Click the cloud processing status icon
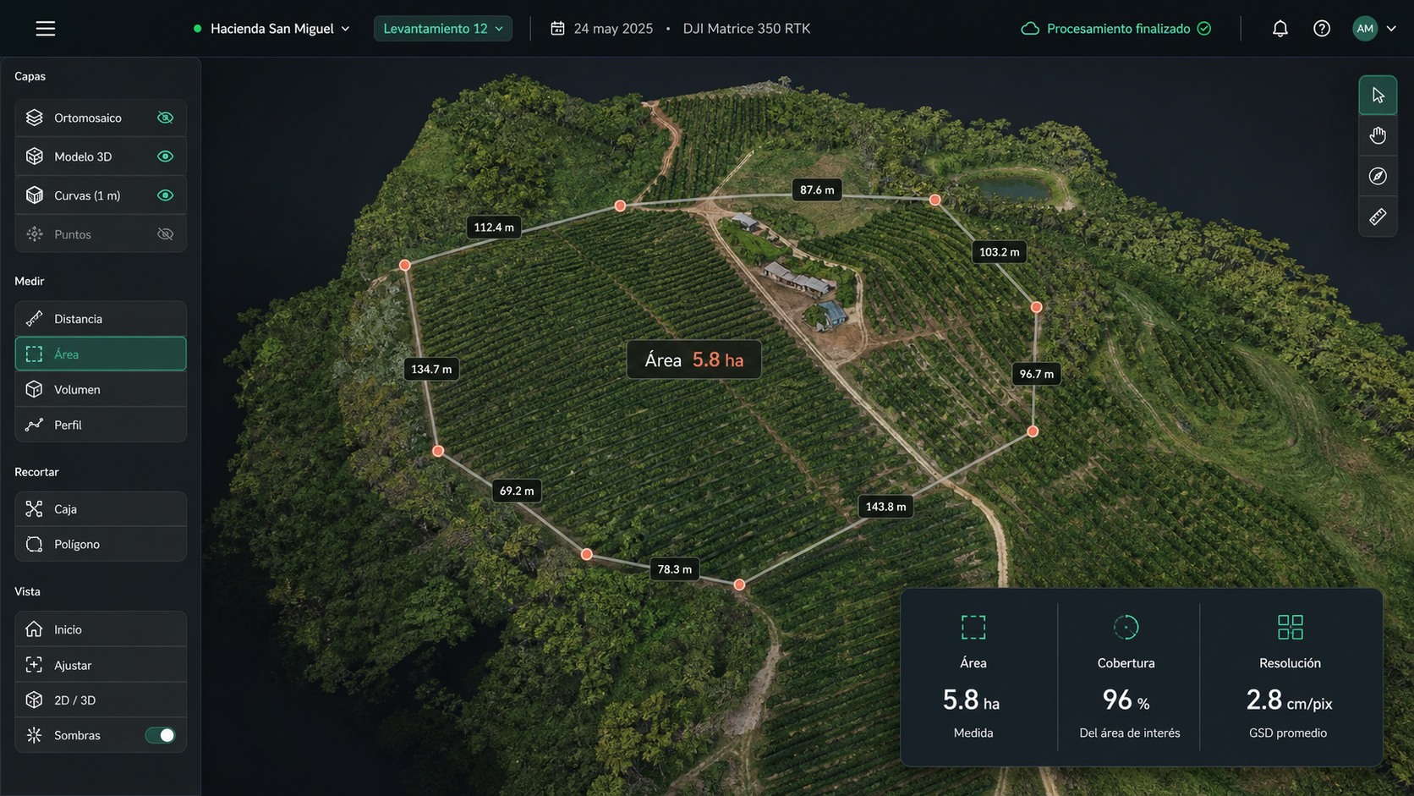Viewport: 1414px width, 796px height. coord(1030,29)
